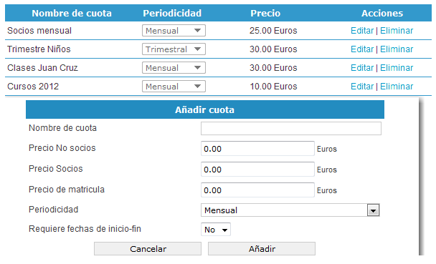Open Periodicidad dropdown for Trimestre Niños
This screenshot has height=264, width=436.
point(174,49)
